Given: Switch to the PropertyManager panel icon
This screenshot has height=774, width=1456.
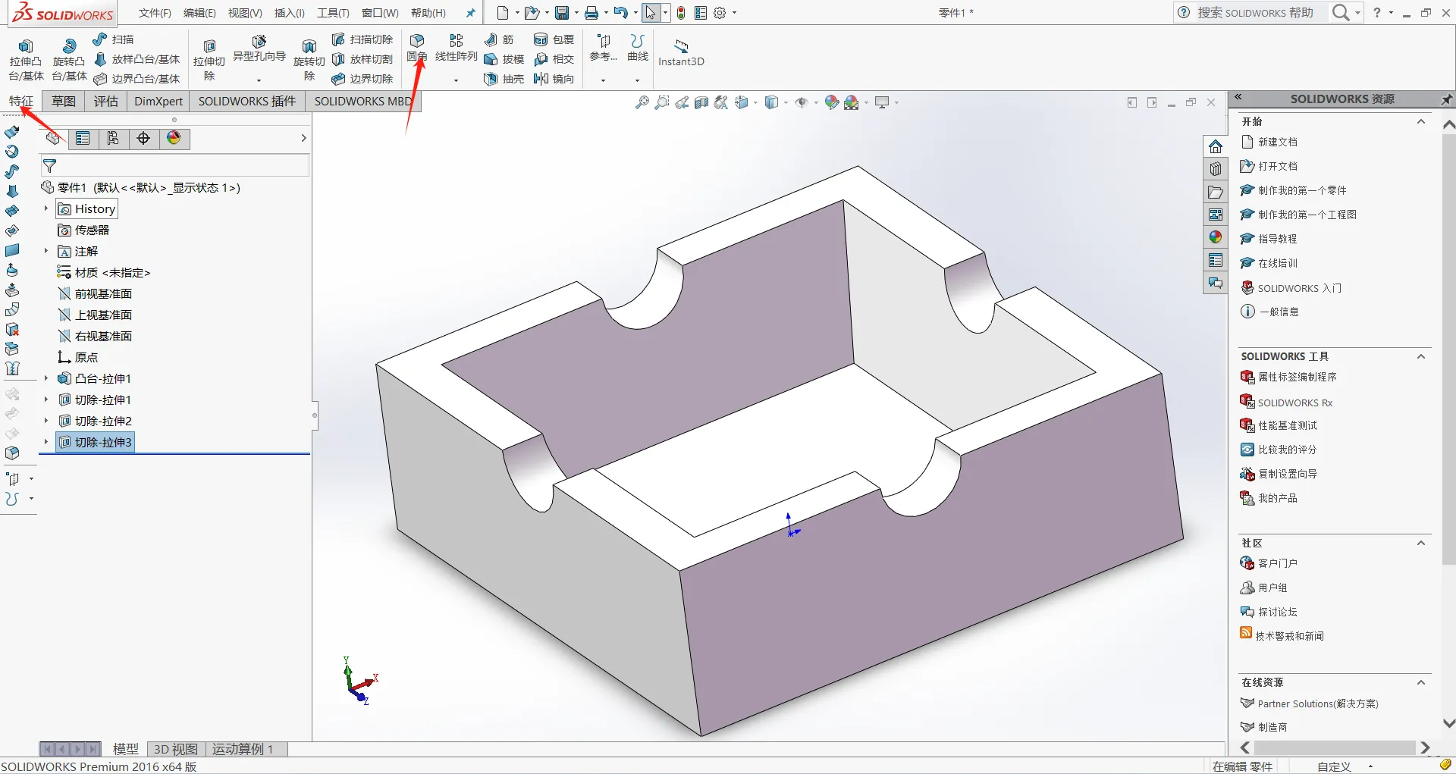Looking at the screenshot, I should (83, 138).
